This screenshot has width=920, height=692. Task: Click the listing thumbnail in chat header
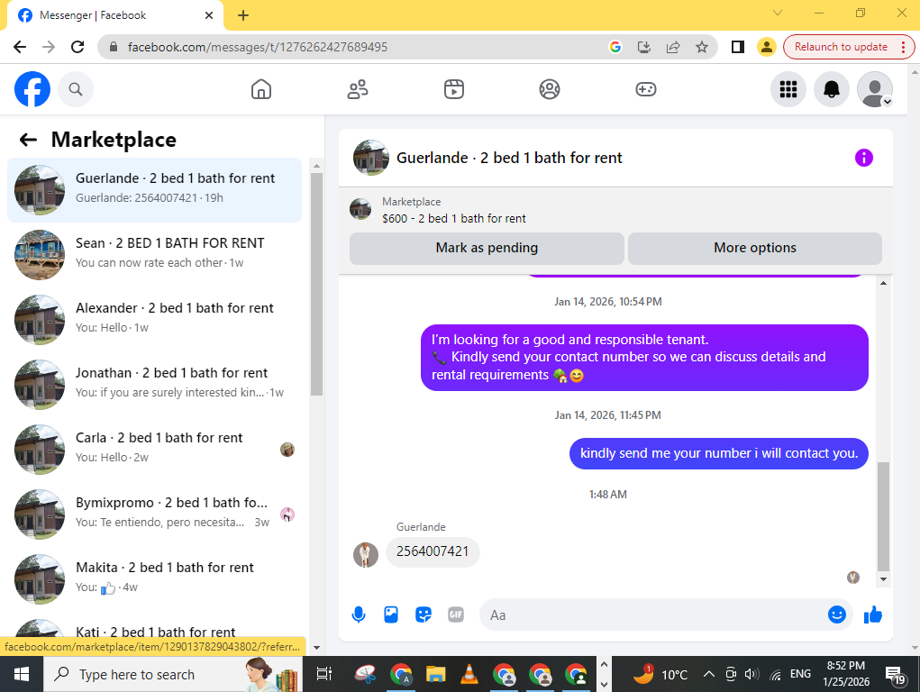point(371,158)
